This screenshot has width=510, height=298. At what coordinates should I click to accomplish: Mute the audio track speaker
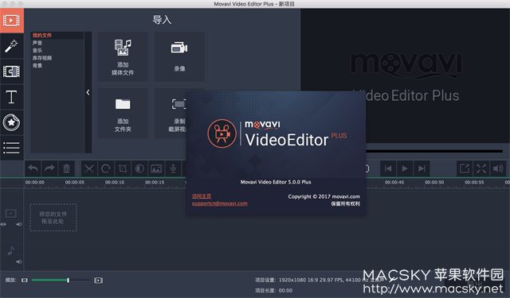19,261
